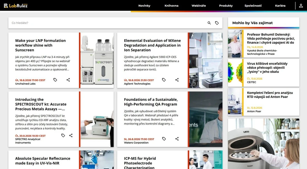The height and width of the screenshot is (169, 307).
Task: Click tag icon on MXene Degradation card
Action: pos(164,80)
